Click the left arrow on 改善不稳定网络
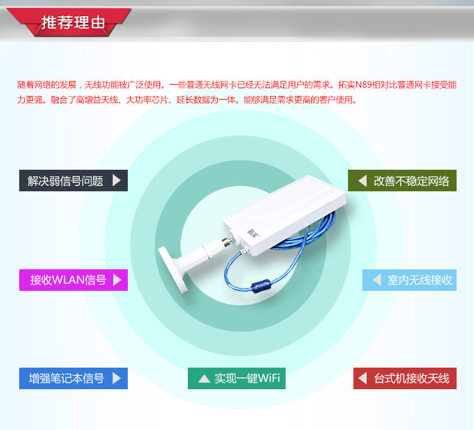The width and height of the screenshot is (474, 430). click(362, 181)
